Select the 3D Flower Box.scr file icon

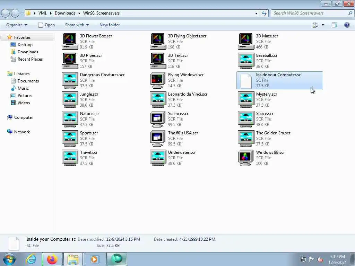tap(70, 42)
